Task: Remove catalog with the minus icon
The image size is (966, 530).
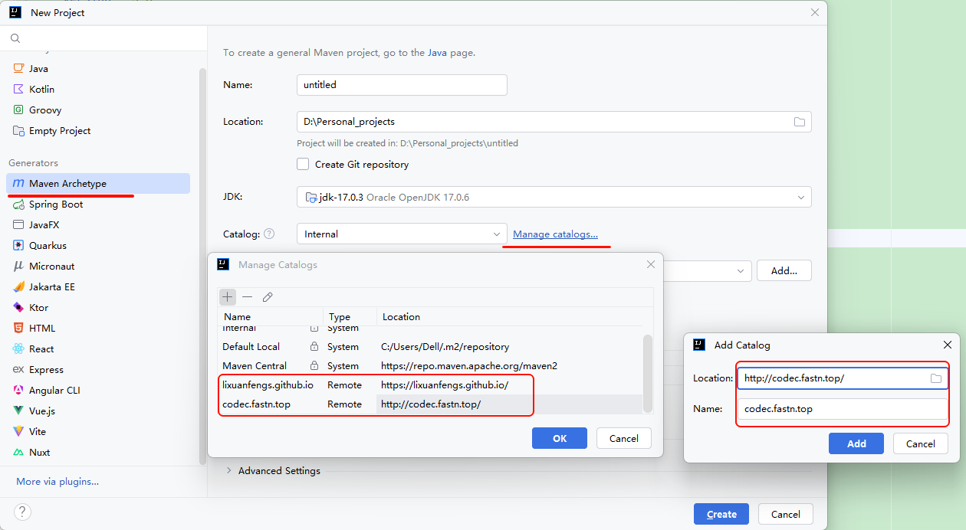Action: tap(247, 296)
